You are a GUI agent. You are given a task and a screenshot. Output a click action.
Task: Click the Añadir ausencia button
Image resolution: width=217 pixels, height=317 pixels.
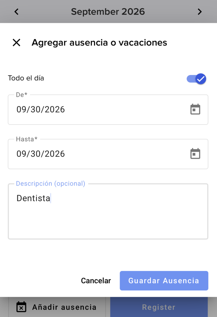57,307
